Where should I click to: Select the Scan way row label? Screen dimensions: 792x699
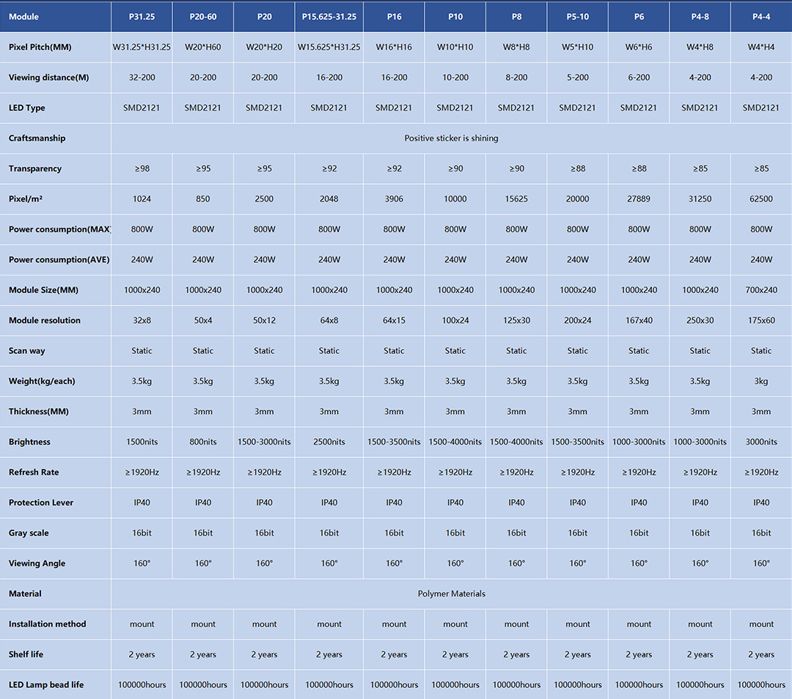27,350
